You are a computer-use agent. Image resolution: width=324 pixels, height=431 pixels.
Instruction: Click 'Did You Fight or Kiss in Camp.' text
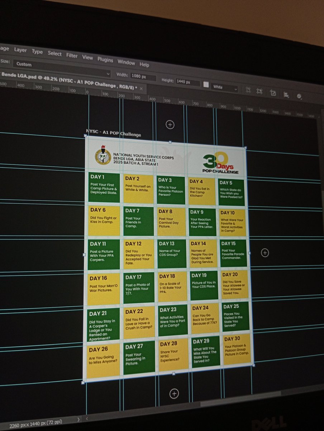(103, 220)
